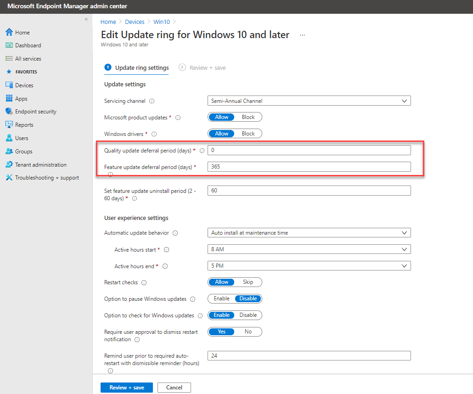Open Win10 from the breadcrumb trail
The width and height of the screenshot is (473, 394).
pyautogui.click(x=161, y=22)
